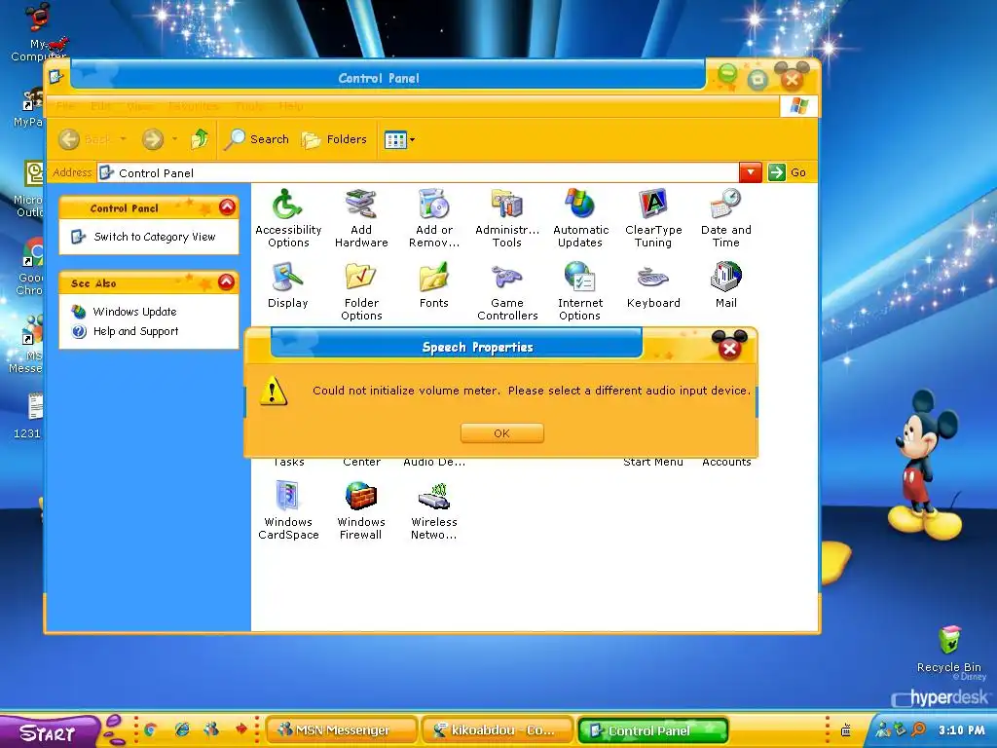Collapse the Control Panel side section
Screen dimensions: 997x748
tap(227, 207)
